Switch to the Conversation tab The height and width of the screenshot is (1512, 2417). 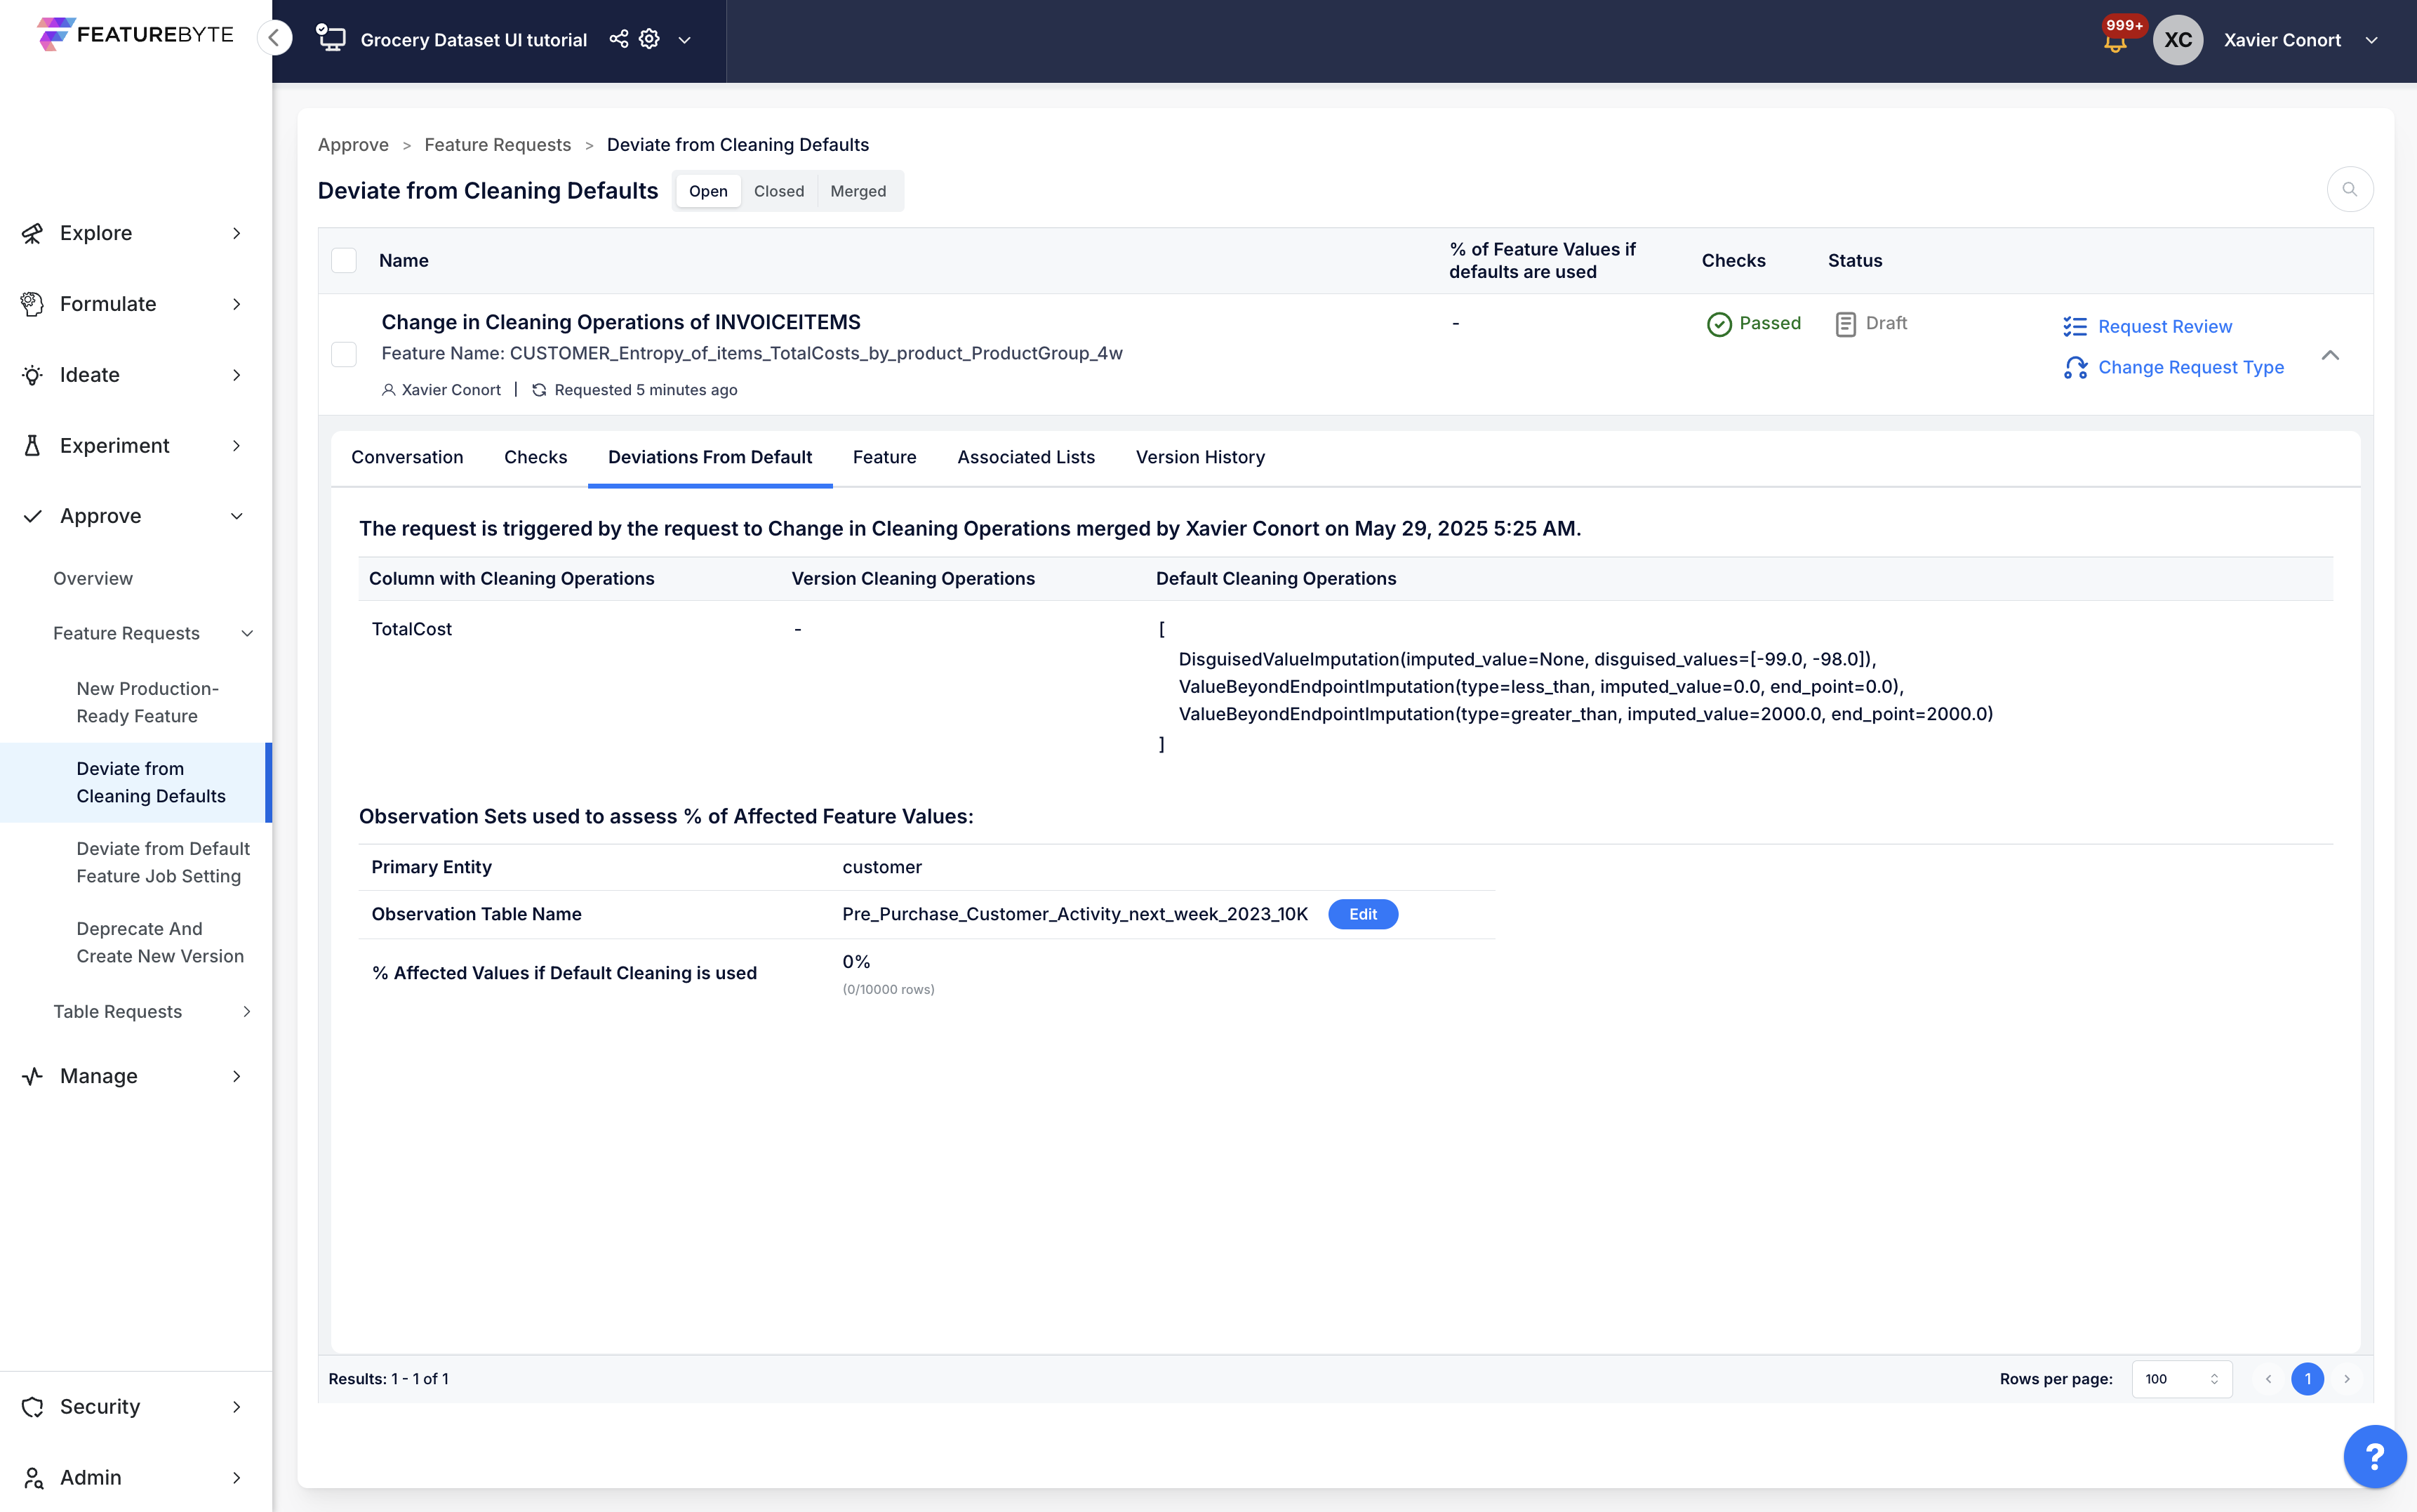(x=407, y=457)
